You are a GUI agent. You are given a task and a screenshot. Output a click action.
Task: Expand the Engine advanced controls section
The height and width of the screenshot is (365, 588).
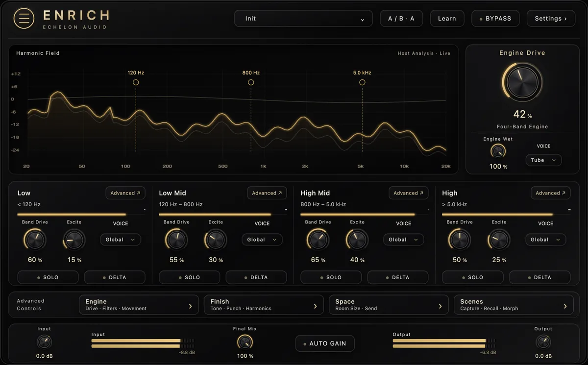click(x=139, y=305)
